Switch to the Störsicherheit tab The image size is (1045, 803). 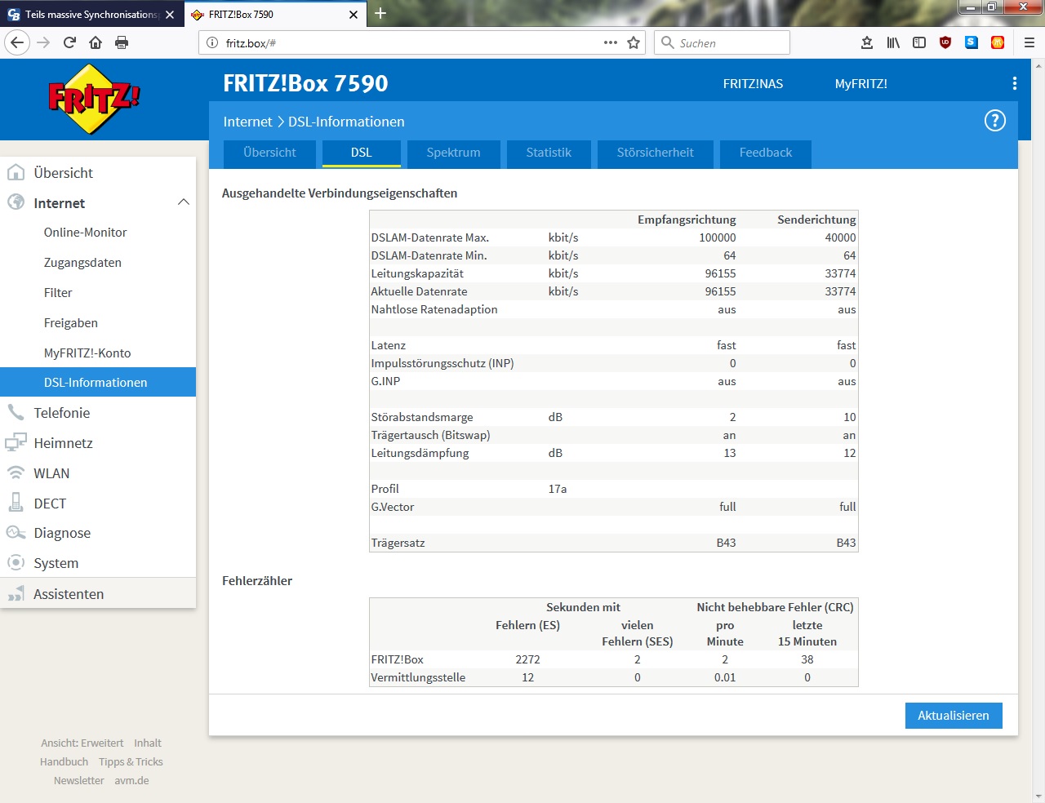(x=656, y=153)
